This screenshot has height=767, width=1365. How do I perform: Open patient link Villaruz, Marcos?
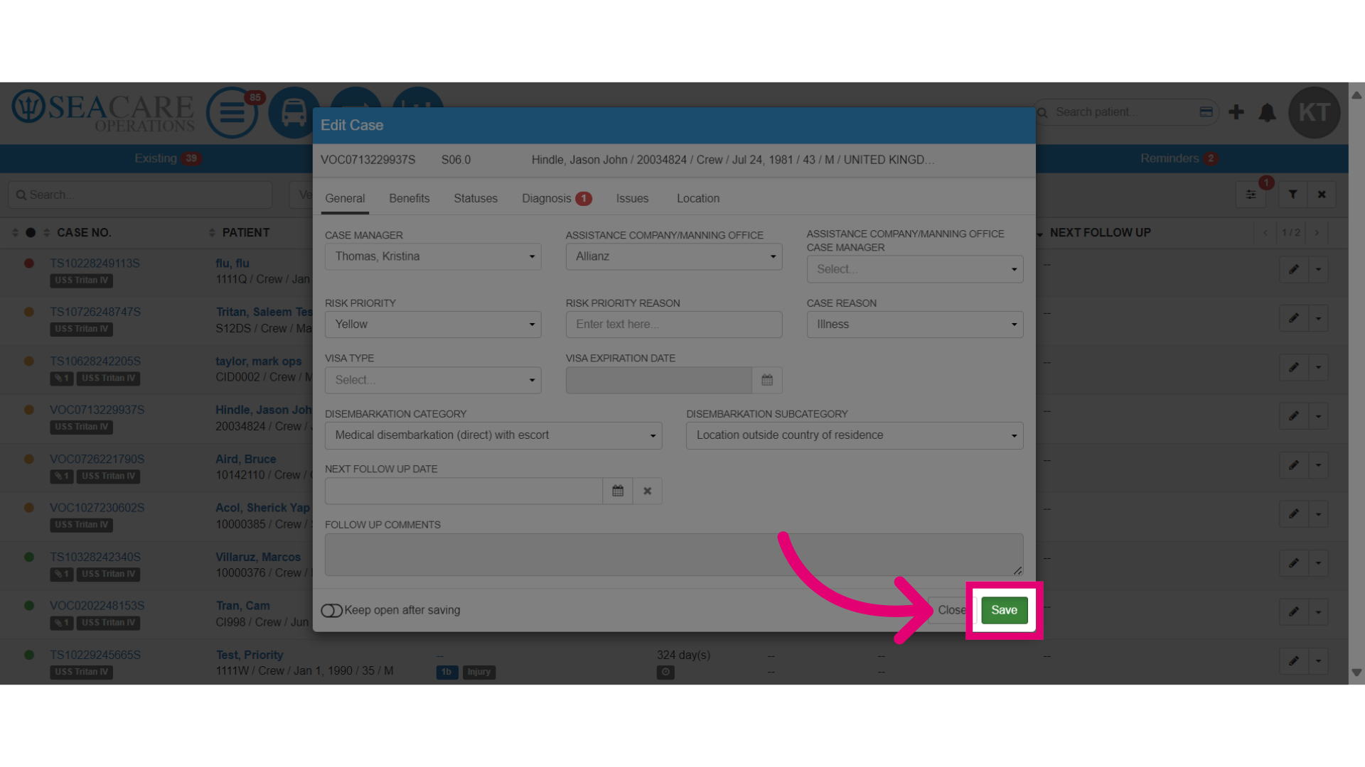tap(258, 557)
